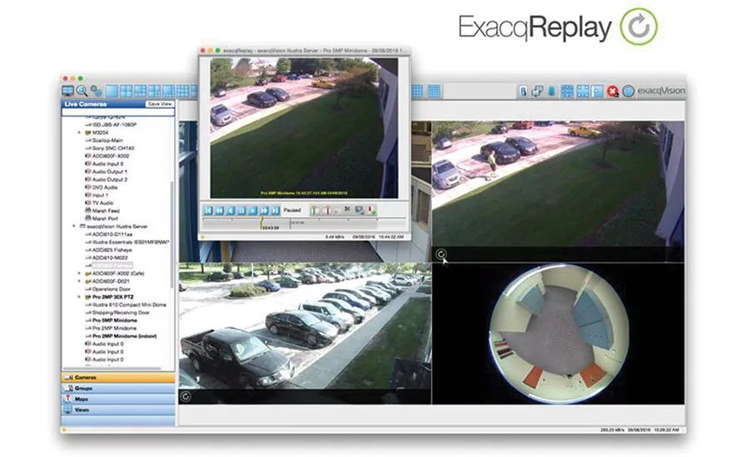Select the single-camera layout icon
Screen dimensions: 749x457
pos(112,90)
